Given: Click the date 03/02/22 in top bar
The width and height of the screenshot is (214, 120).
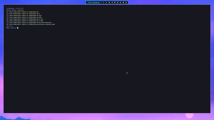Looking at the screenshot, I should pyautogui.click(x=96, y=2).
